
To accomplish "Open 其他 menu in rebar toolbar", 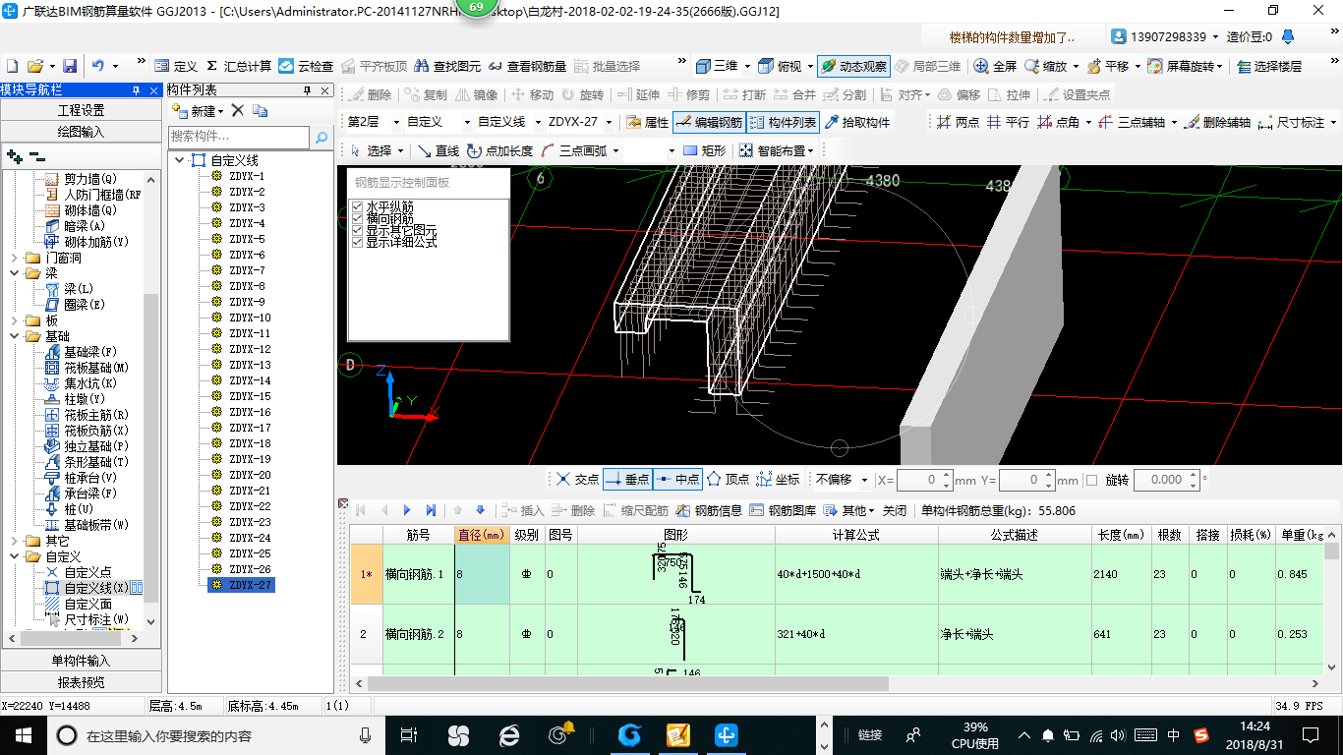I will [x=848, y=510].
